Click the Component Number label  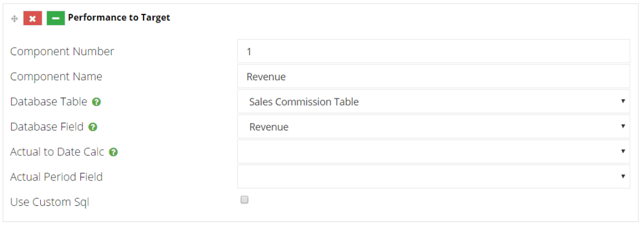62,51
